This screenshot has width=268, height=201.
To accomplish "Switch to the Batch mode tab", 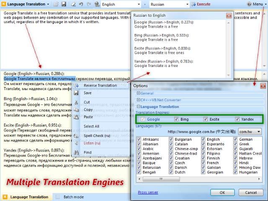I will click(72, 196).
